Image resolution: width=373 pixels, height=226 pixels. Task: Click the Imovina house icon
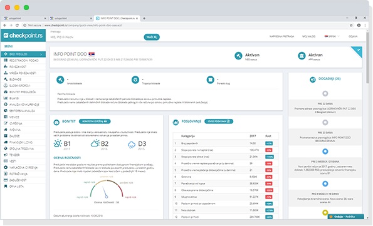(6, 130)
